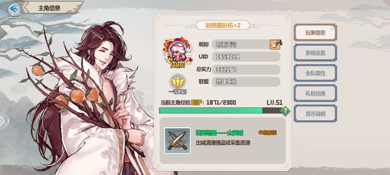390x175 pixels.
Task: Open the 礼包兑换 tab
Action: tap(315, 94)
